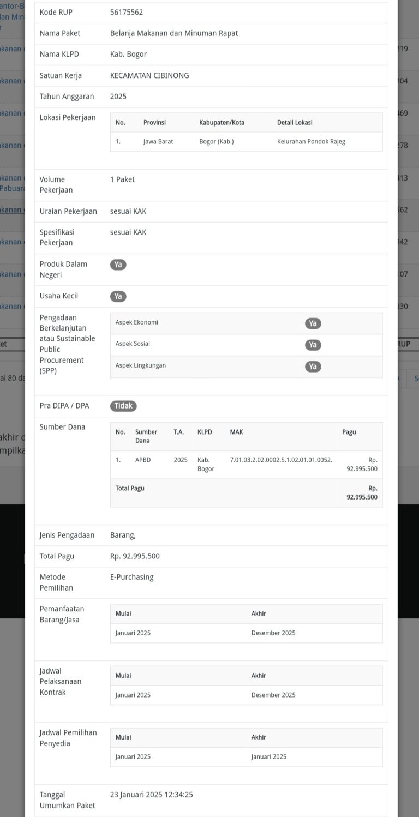The image size is (419, 817).
Task: Click the Tidak badge for Pra DIPA / DPA
Action: point(123,406)
